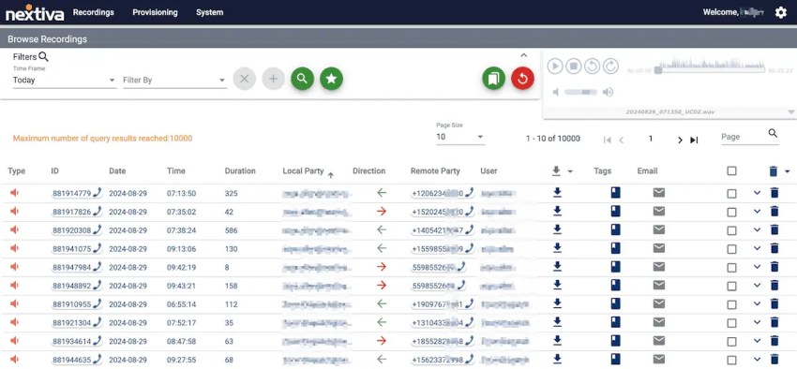Open the header delete options arrow
Image resolution: width=797 pixels, height=369 pixels.
coord(788,171)
